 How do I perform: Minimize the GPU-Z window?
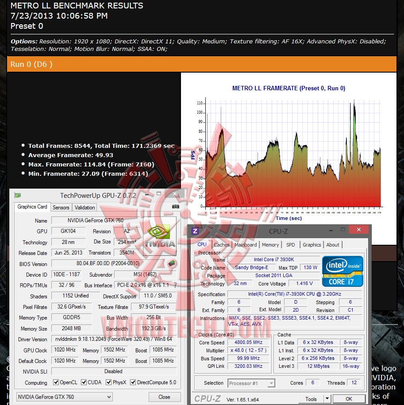point(147,194)
